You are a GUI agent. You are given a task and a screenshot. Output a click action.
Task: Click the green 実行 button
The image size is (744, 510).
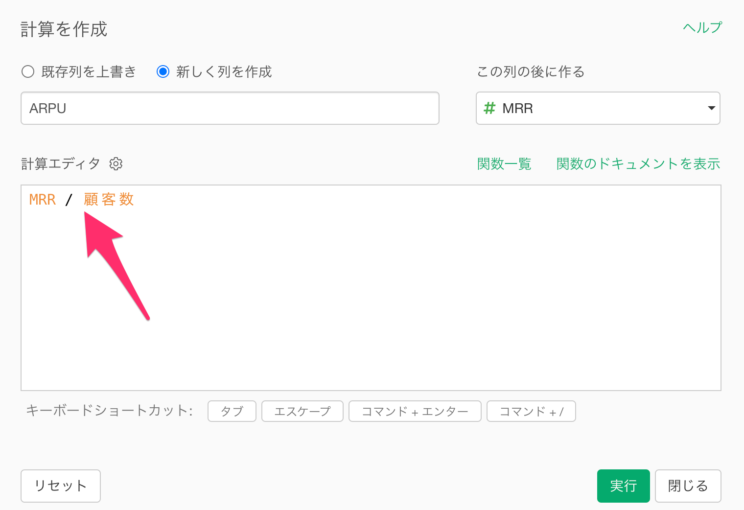tap(624, 486)
